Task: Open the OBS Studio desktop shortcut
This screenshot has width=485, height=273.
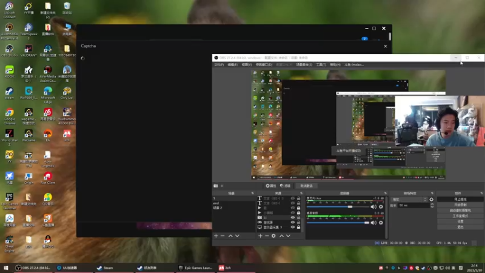Action: (9, 51)
